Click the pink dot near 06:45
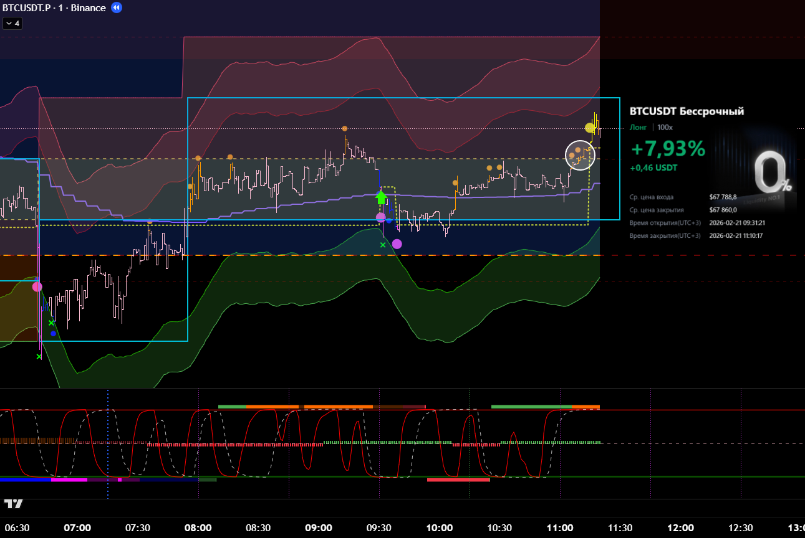Screen dimensions: 805x538 click(x=37, y=286)
